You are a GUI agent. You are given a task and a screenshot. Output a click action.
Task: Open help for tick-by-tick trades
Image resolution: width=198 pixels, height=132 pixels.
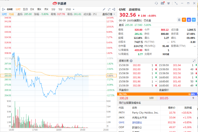pos(131,61)
